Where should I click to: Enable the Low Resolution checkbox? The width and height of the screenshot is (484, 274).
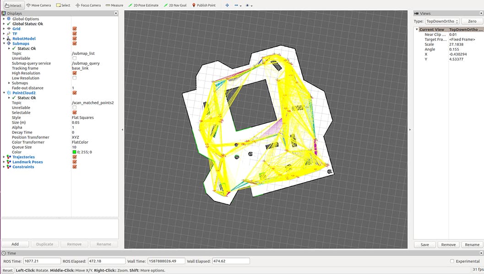[x=74, y=78]
